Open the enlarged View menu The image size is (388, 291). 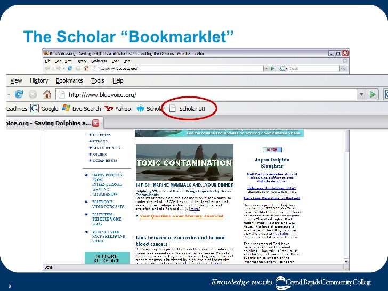[16, 80]
